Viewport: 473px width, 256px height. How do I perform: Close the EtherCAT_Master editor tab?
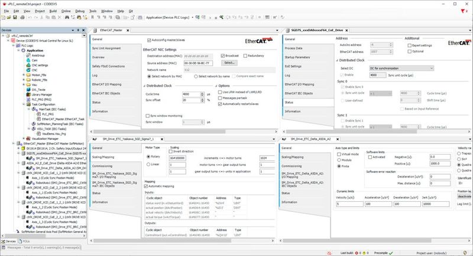pos(128,31)
